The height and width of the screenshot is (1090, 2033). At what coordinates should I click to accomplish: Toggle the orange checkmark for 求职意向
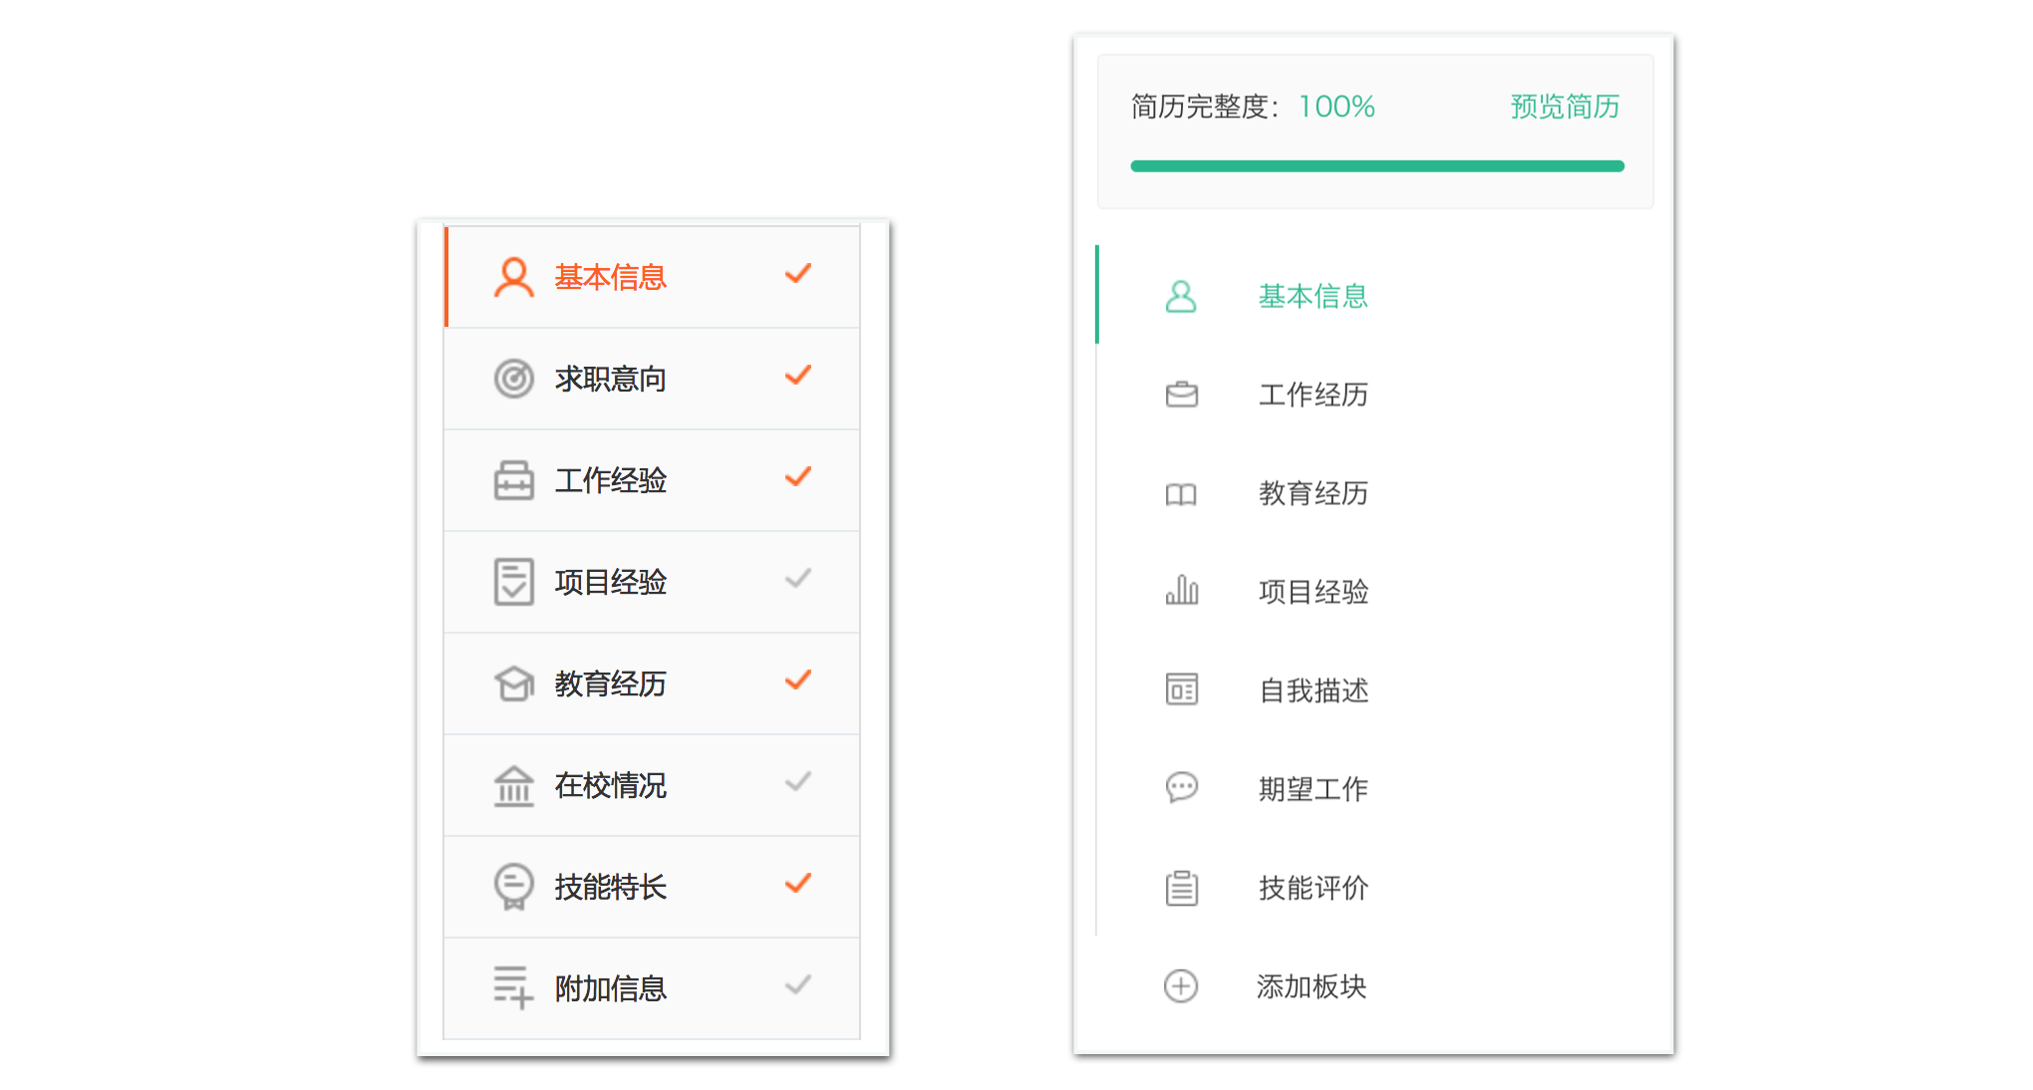pyautogui.click(x=798, y=376)
